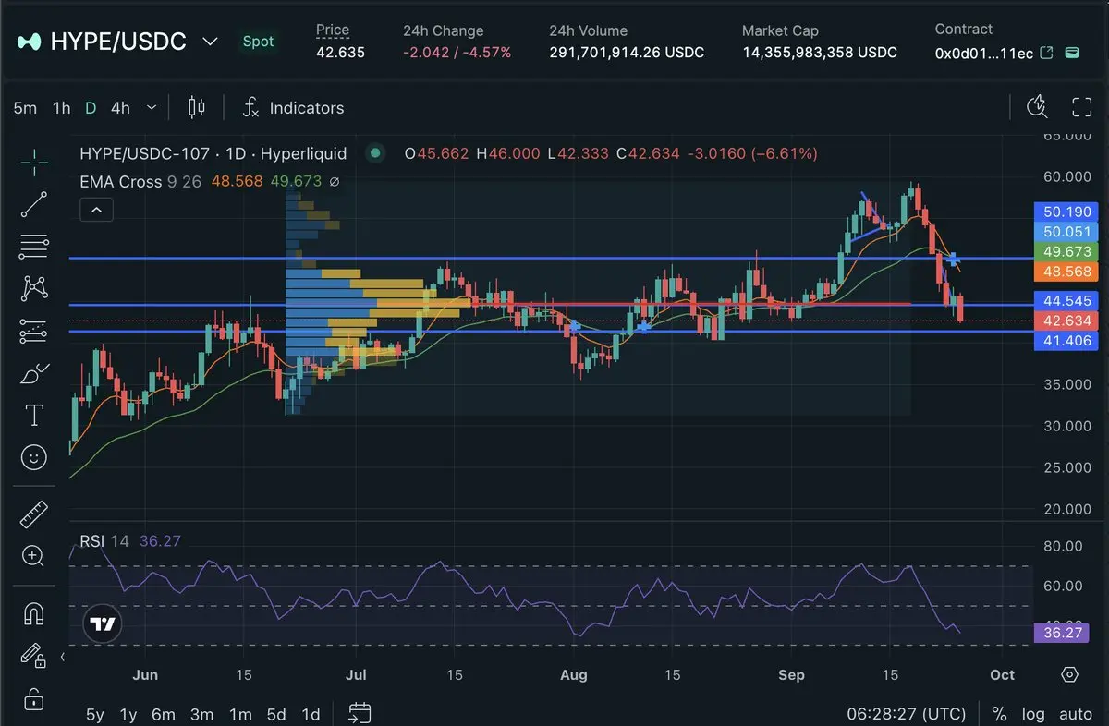1109x726 pixels.
Task: Set date range to 1y
Action: [128, 714]
